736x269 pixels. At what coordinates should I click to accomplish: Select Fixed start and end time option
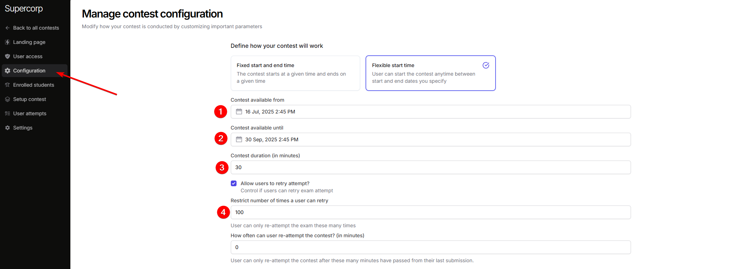coord(295,73)
